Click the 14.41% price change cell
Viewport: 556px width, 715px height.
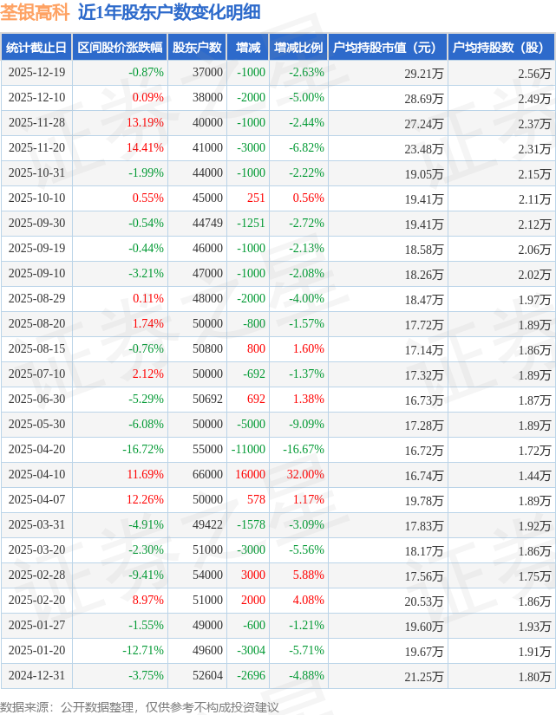(x=145, y=148)
